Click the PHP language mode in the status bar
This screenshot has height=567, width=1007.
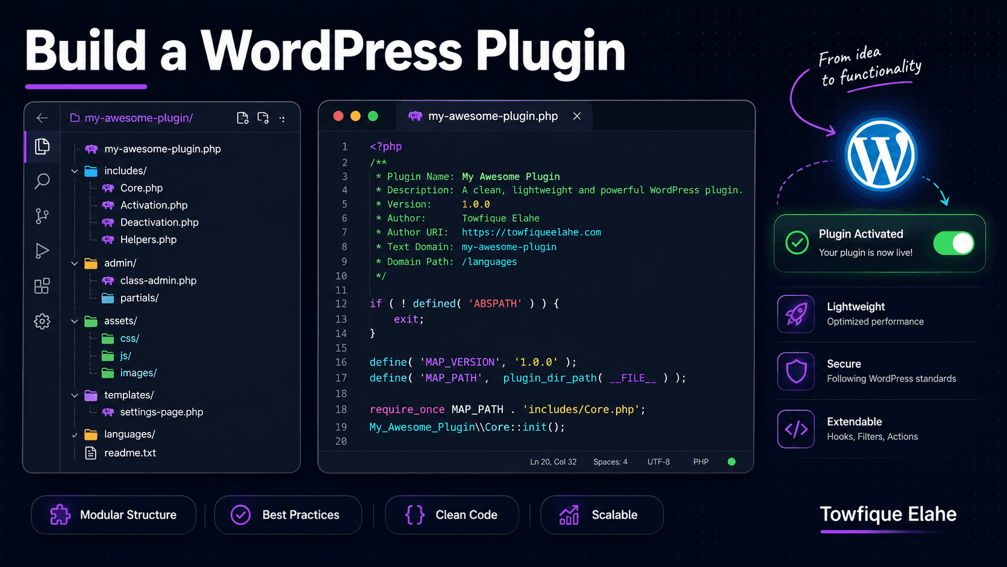point(700,462)
